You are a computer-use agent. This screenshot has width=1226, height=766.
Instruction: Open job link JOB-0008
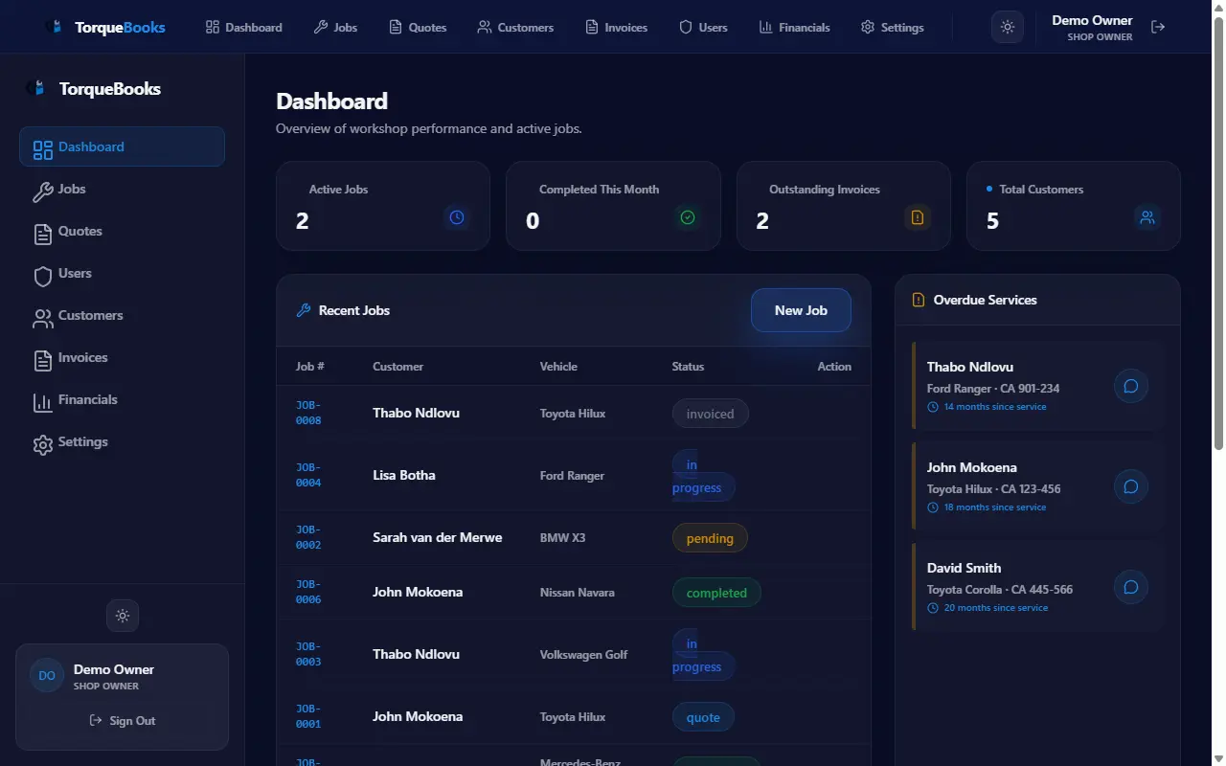pos(308,413)
